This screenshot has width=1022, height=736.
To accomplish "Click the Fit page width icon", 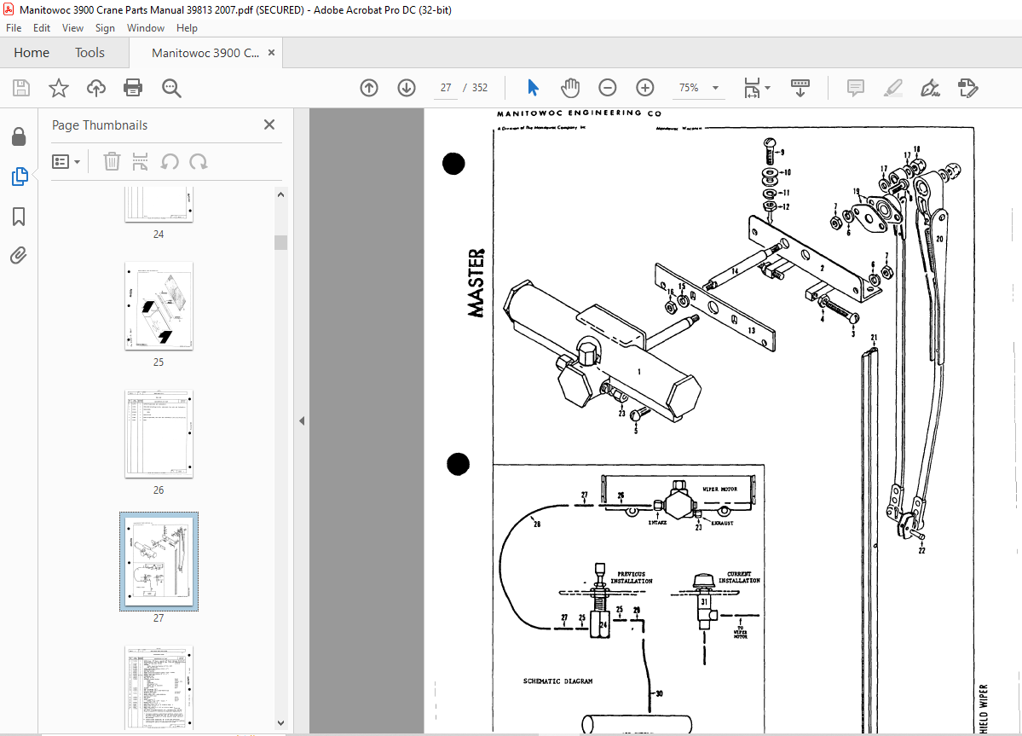I will [x=752, y=88].
